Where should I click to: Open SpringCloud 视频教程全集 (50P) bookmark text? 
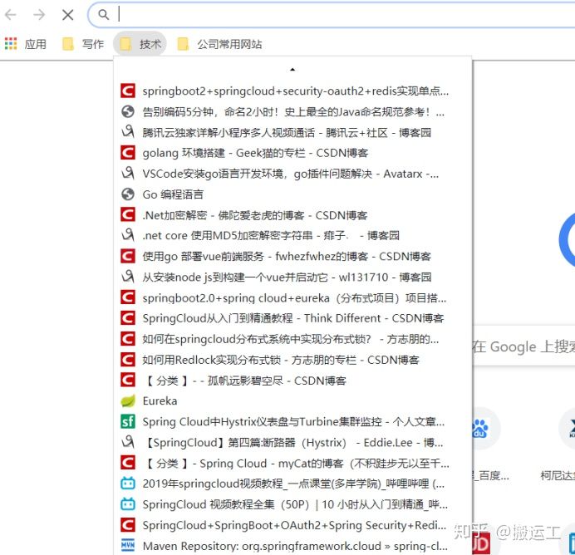click(295, 505)
